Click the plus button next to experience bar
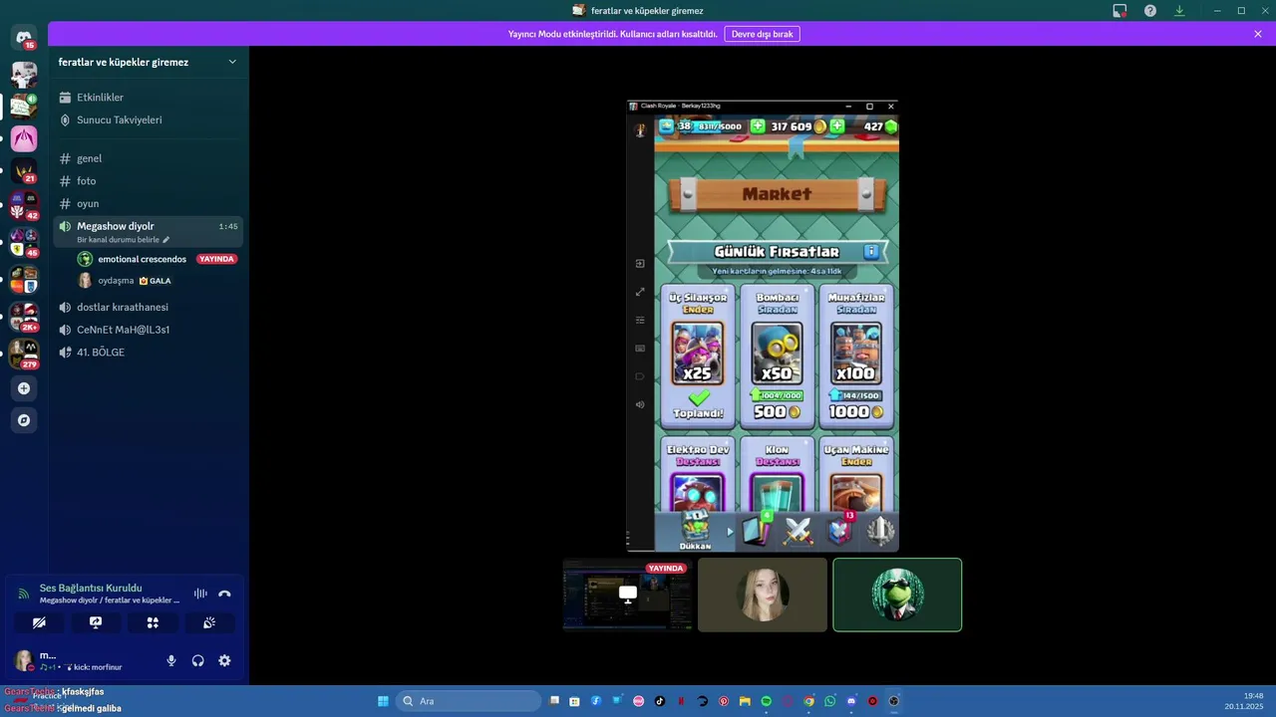 pyautogui.click(x=758, y=126)
